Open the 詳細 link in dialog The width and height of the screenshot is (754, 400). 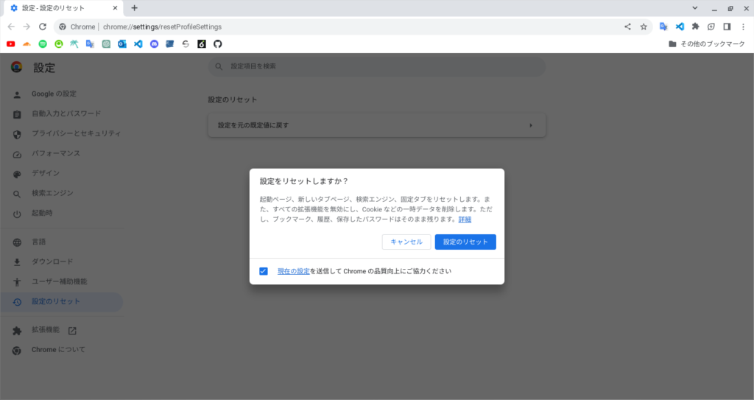465,220
